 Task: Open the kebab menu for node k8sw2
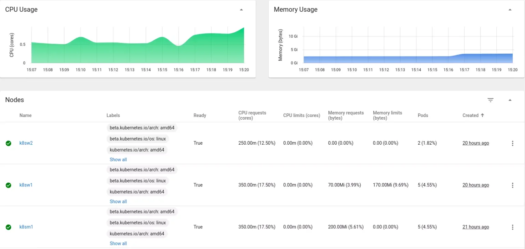click(513, 143)
